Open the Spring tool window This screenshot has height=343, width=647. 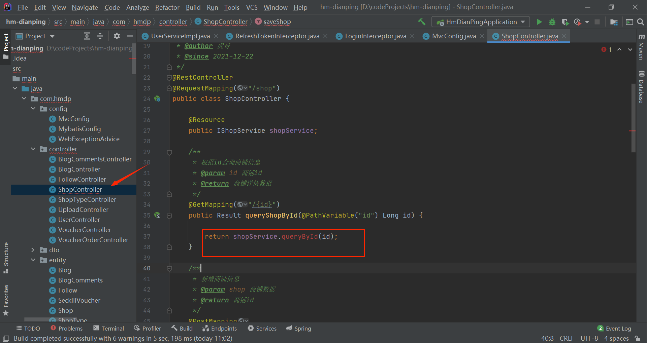coord(298,329)
